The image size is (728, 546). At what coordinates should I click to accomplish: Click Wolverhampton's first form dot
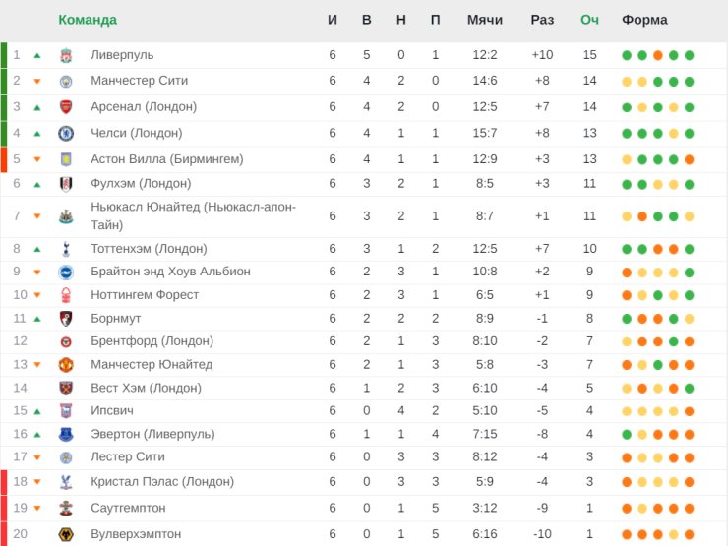(x=627, y=533)
